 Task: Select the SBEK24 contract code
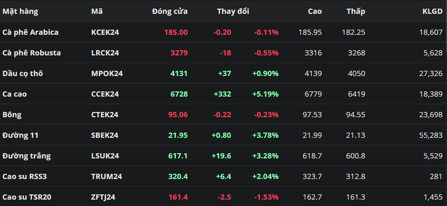(x=105, y=135)
